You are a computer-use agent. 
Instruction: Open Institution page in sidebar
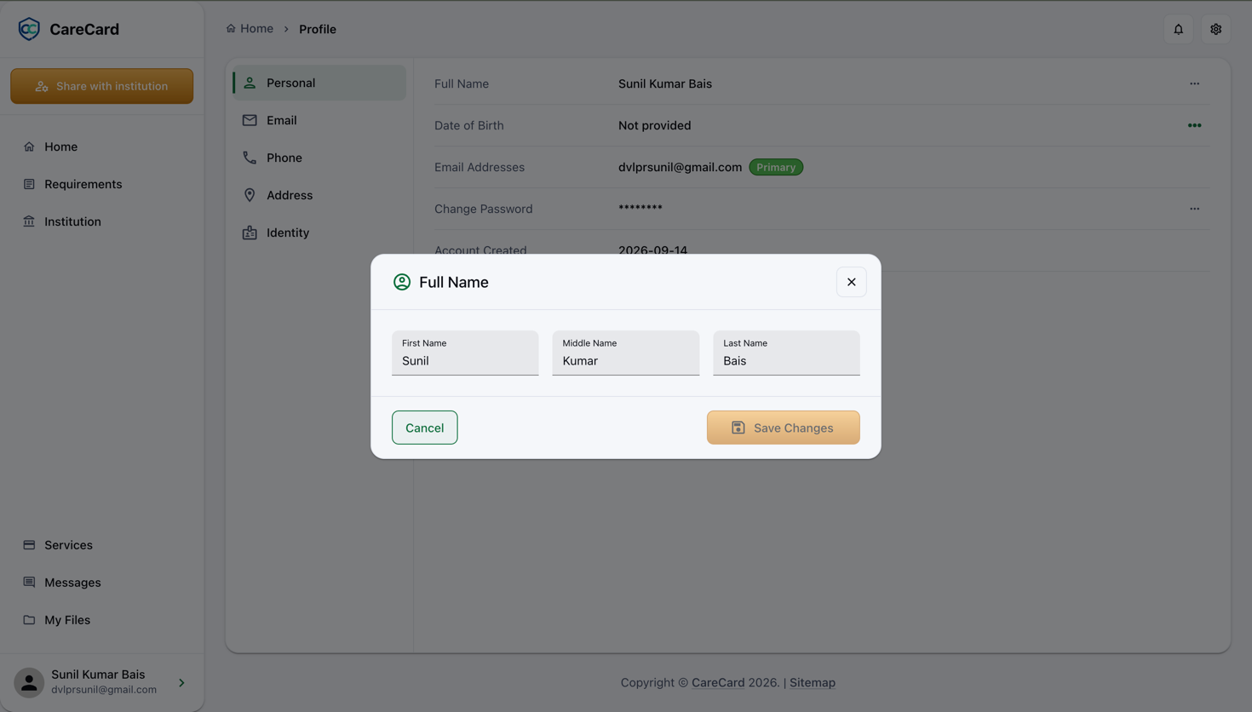click(102, 221)
